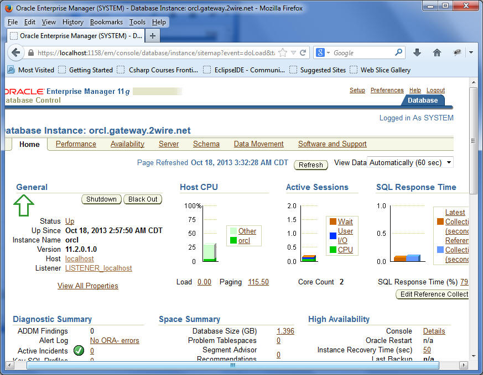The image size is (483, 375).
Task: Click the horizontal scrollbar thumb
Action: pos(232,365)
